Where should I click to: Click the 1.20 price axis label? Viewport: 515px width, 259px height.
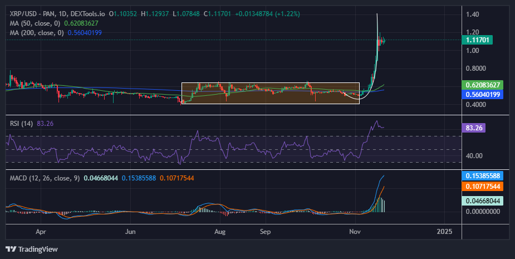pos(472,32)
